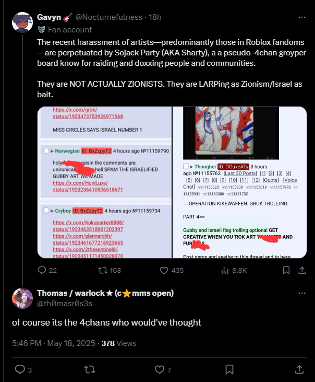Viewport: 315px width, 382px height.
Task: Reply to Thomas's post with 3 comments
Action: point(20,369)
